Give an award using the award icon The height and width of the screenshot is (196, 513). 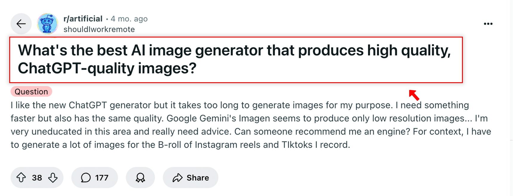click(140, 178)
